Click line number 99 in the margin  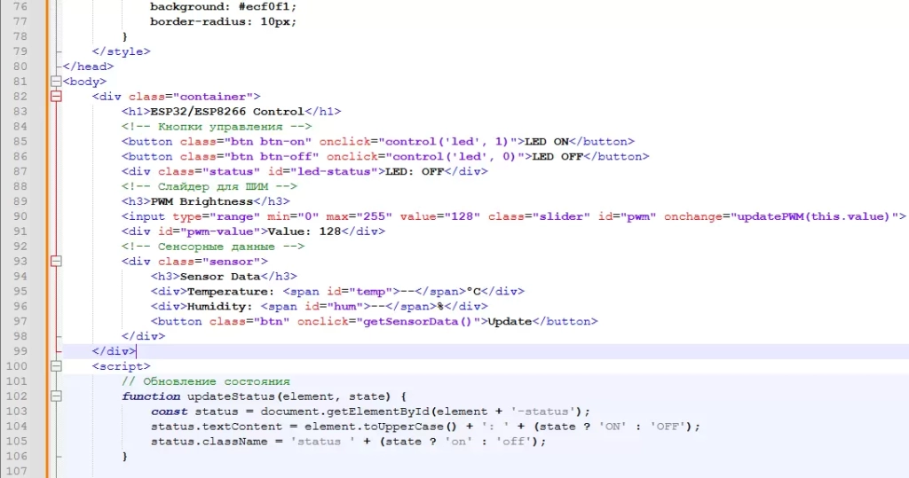[x=20, y=351]
